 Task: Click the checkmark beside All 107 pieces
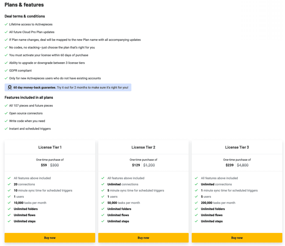click(x=6, y=106)
